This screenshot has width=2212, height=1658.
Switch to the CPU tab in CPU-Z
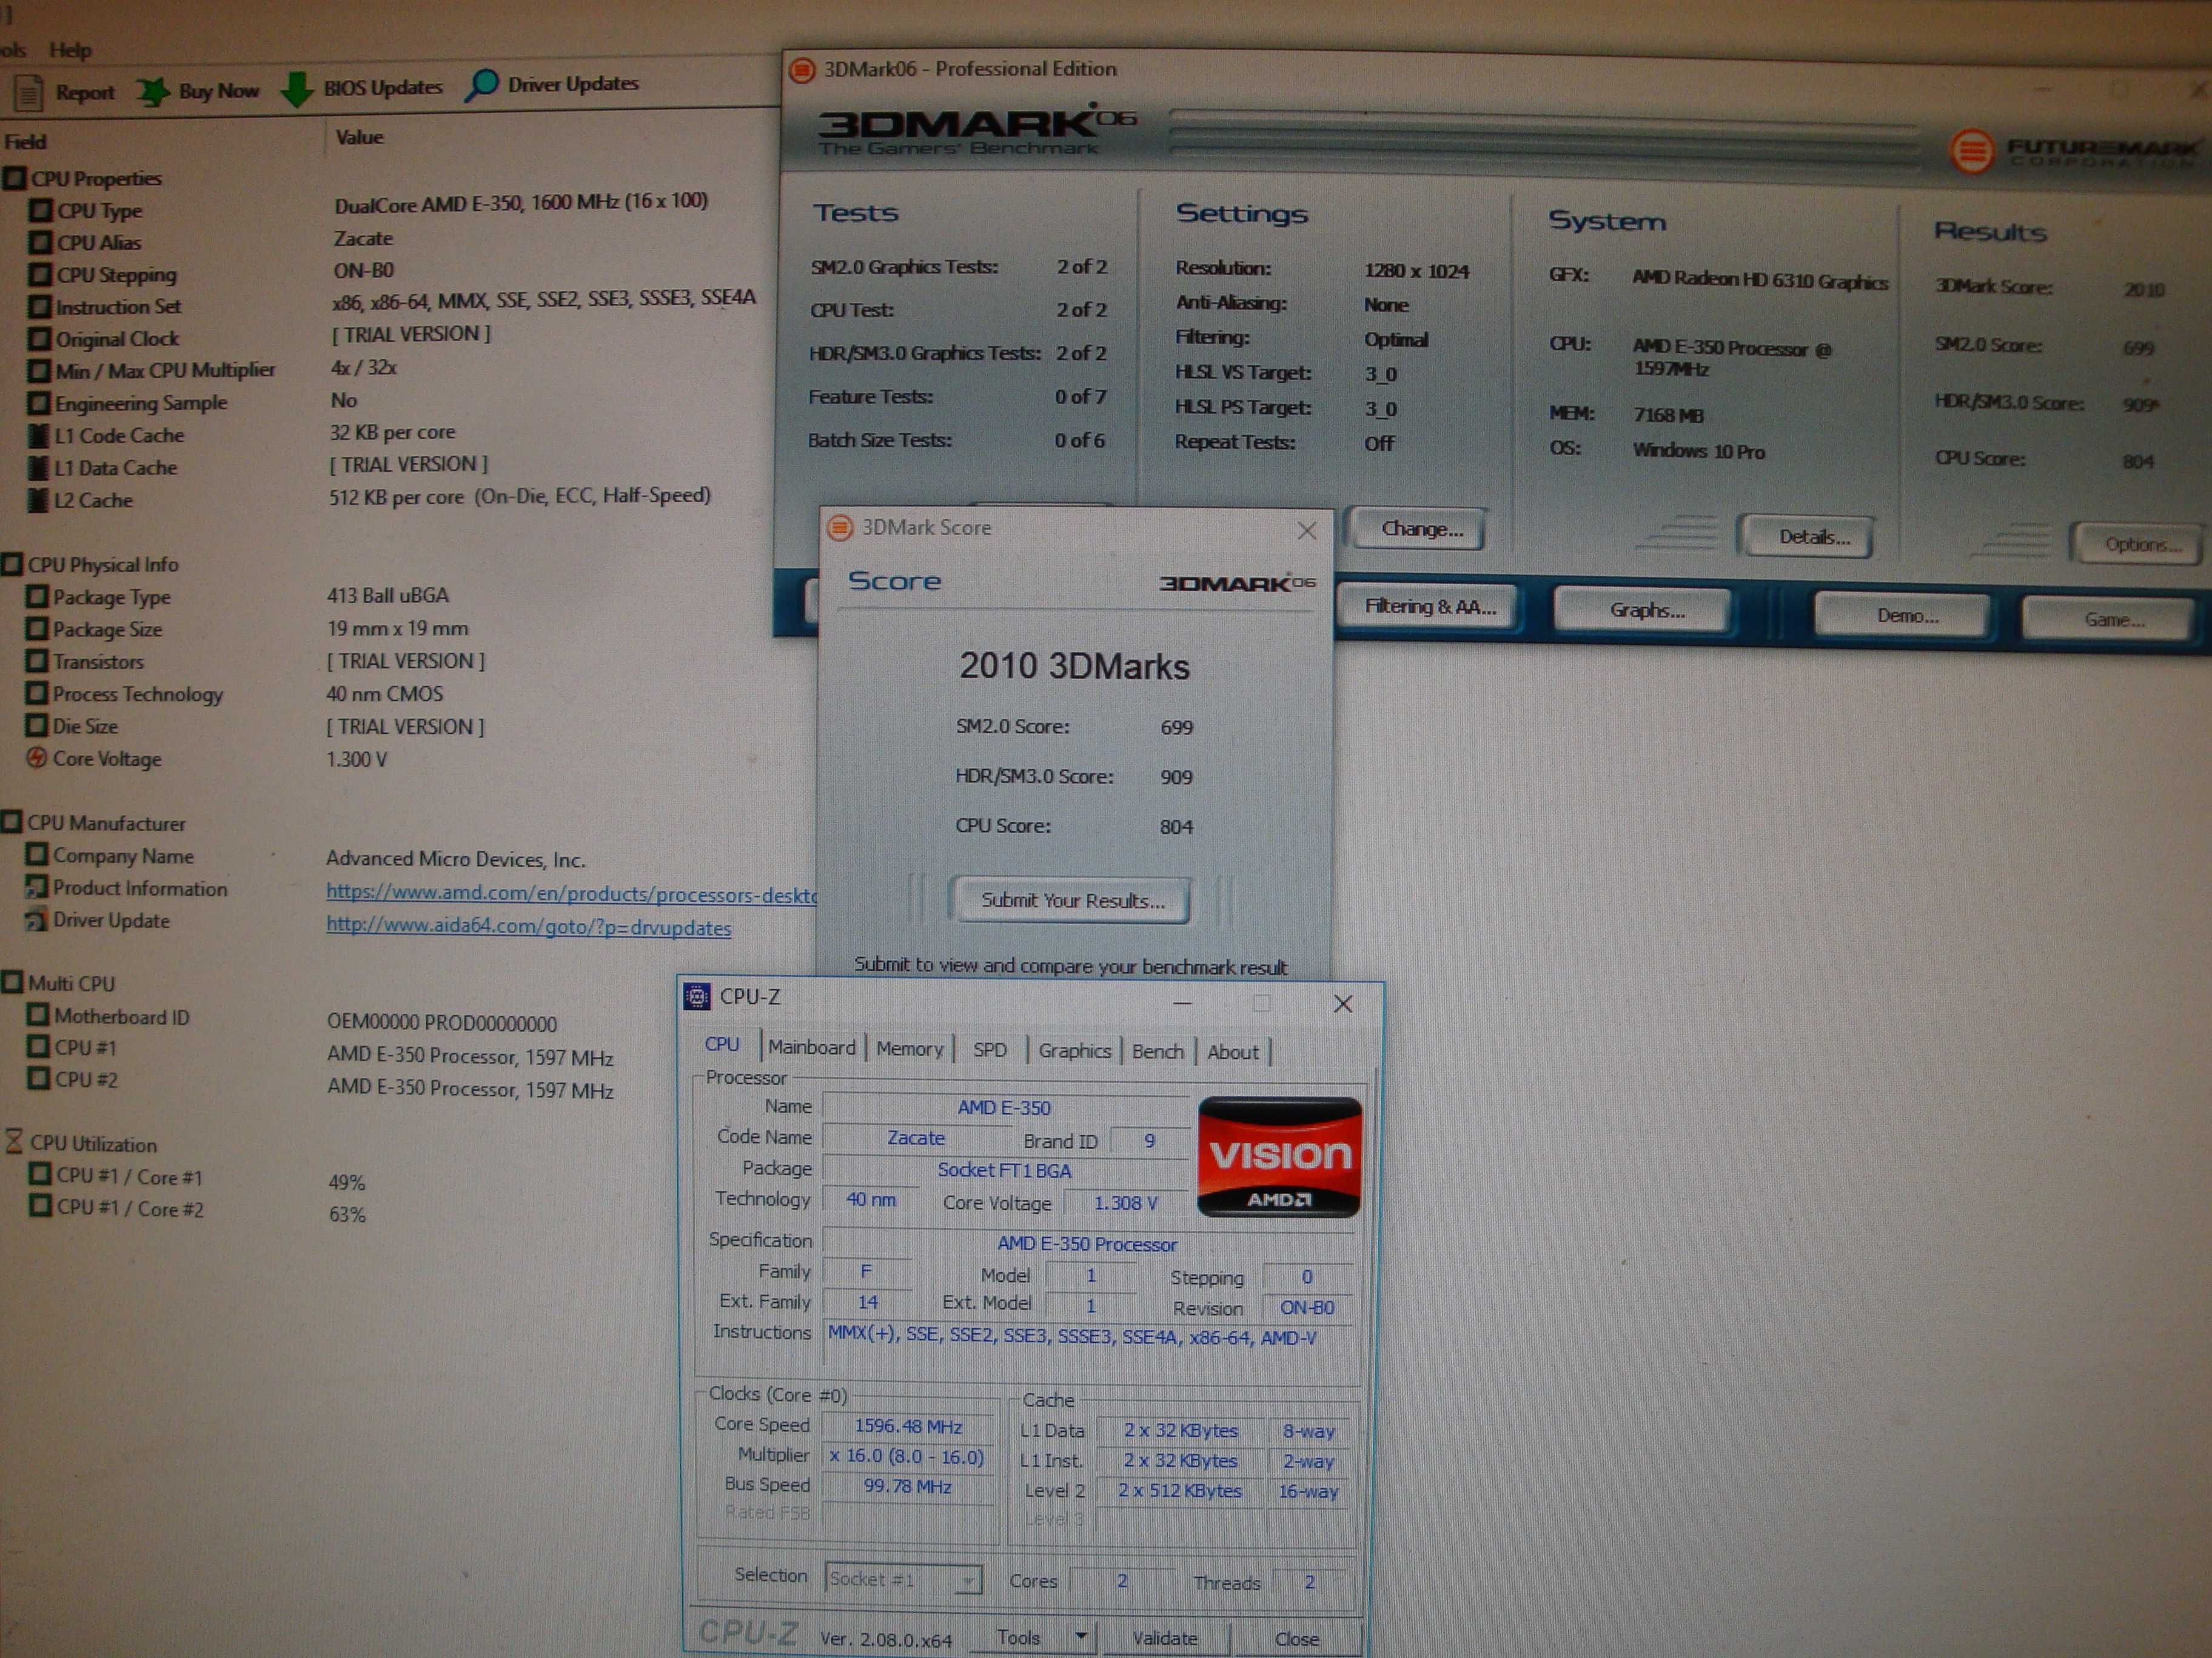click(x=722, y=1044)
